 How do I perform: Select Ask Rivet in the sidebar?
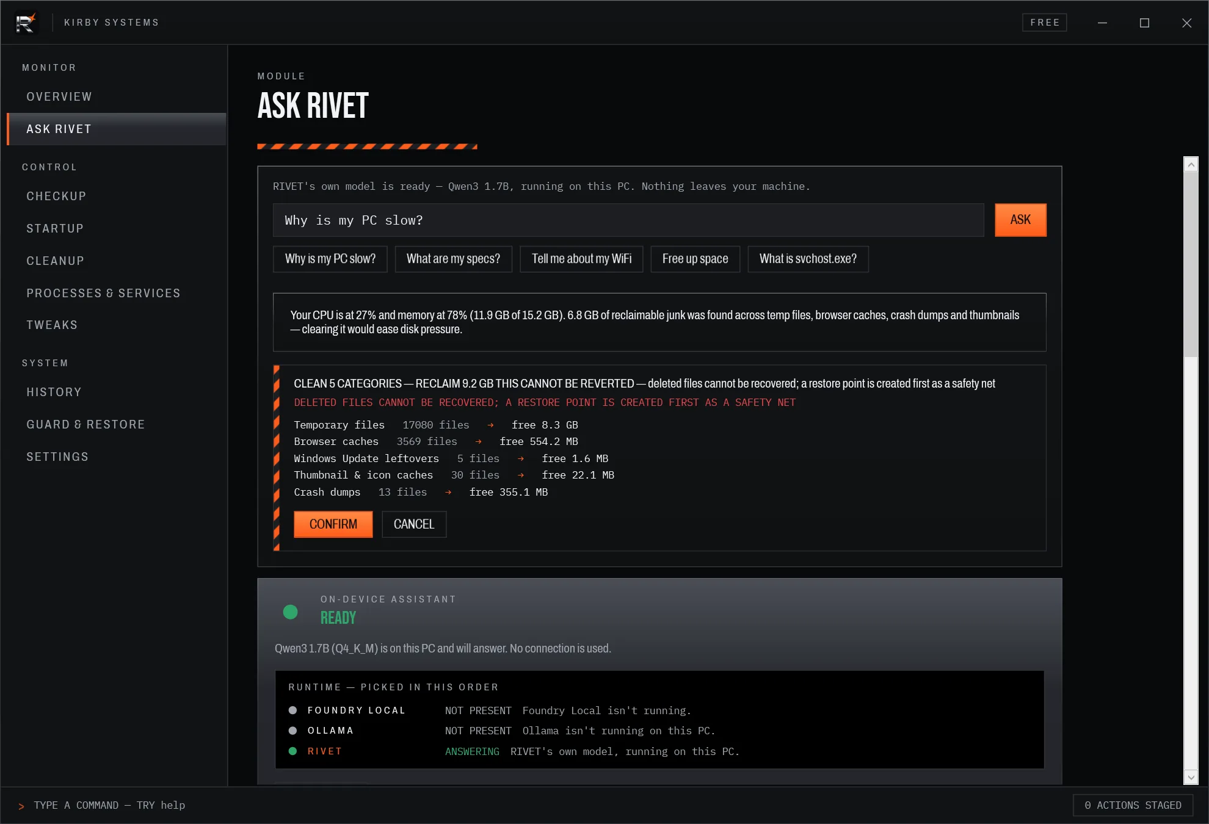pyautogui.click(x=116, y=129)
